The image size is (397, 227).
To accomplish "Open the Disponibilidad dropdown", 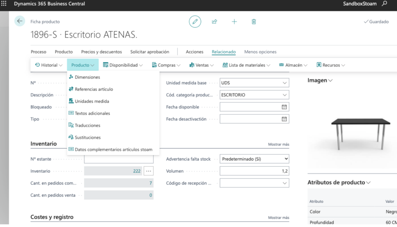I will tap(123, 65).
